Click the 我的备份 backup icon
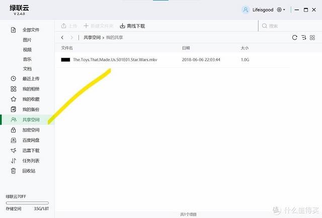322x218 pixels. pos(14,110)
